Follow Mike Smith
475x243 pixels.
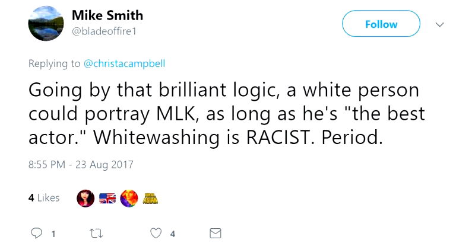[381, 24]
